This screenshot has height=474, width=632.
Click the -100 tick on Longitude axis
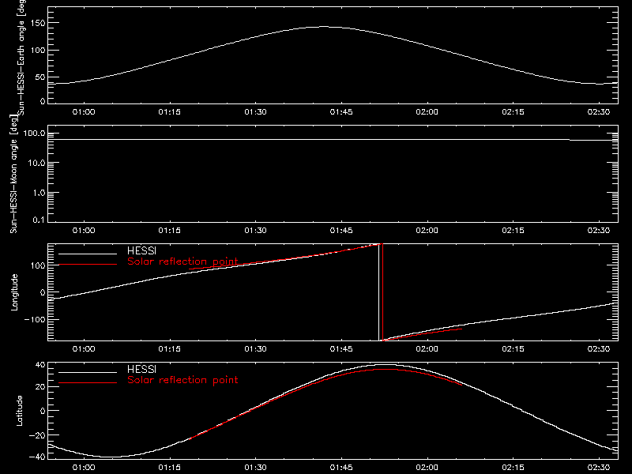(x=35, y=319)
